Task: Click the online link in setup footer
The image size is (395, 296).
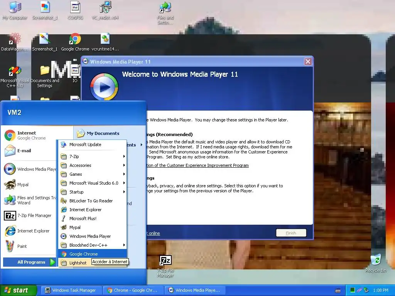Action: [154, 233]
